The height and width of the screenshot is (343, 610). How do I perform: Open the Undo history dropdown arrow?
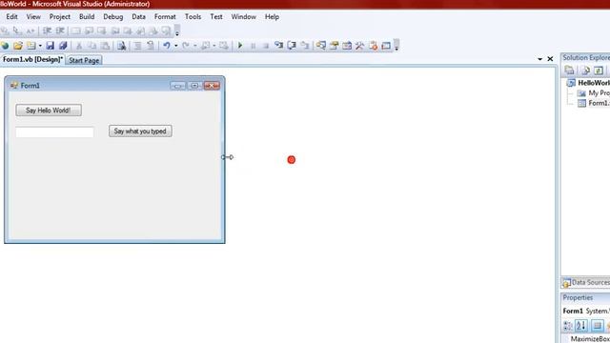click(175, 46)
